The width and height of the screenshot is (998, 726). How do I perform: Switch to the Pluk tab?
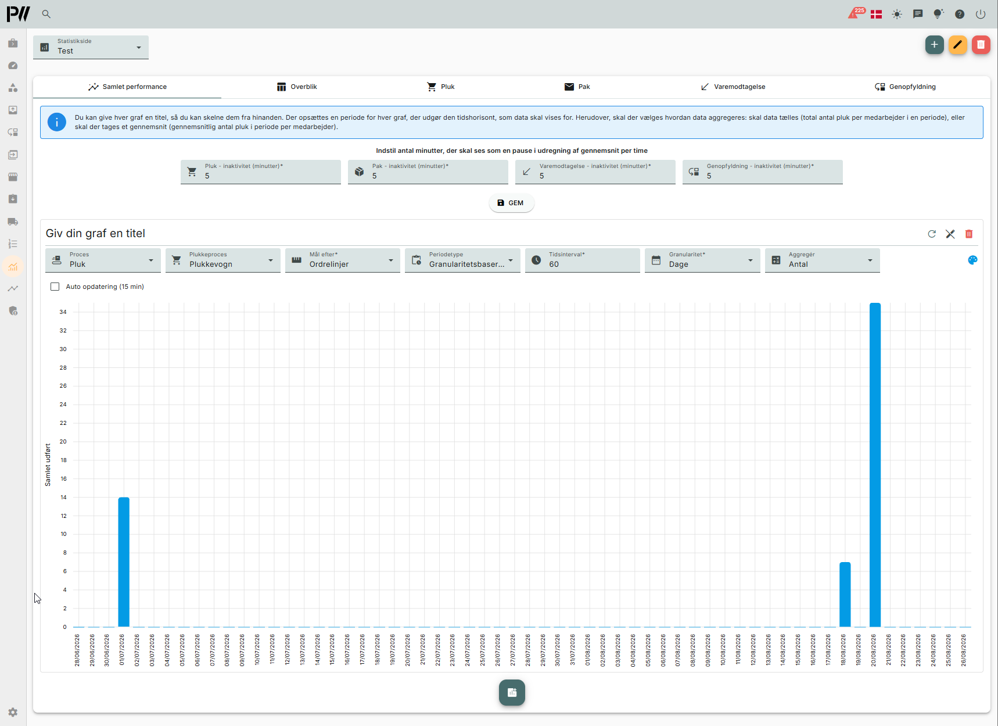point(441,87)
